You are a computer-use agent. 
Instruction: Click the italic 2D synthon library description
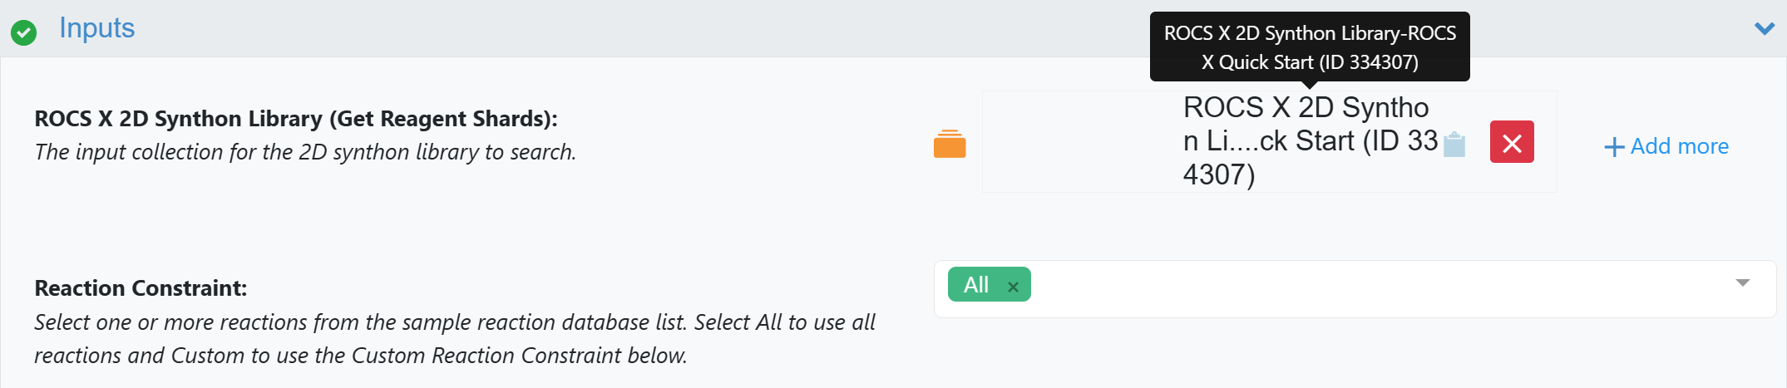(305, 152)
